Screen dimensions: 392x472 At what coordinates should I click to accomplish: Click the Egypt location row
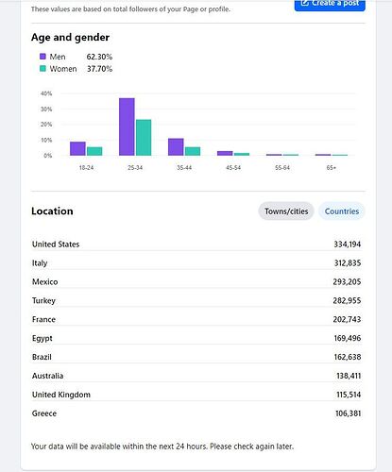coord(196,338)
